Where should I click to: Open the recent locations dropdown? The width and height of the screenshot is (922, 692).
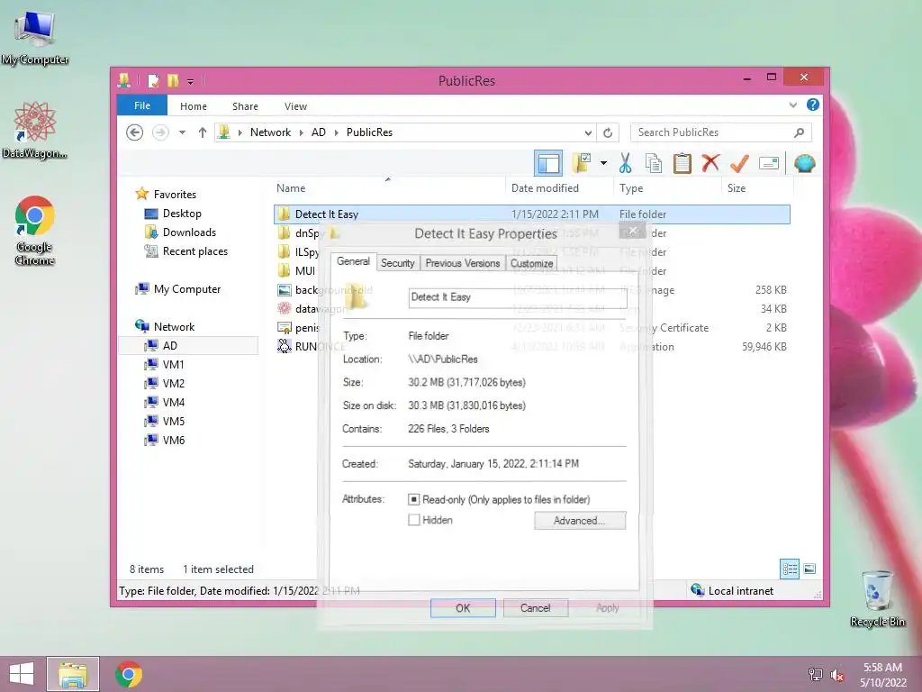[x=182, y=132]
